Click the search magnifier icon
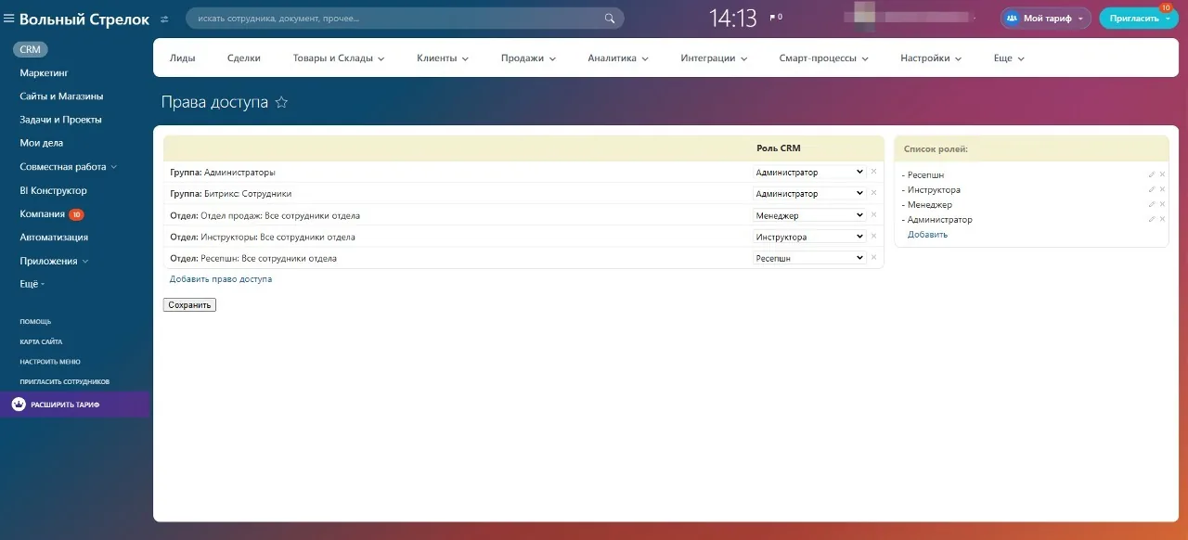 click(610, 18)
